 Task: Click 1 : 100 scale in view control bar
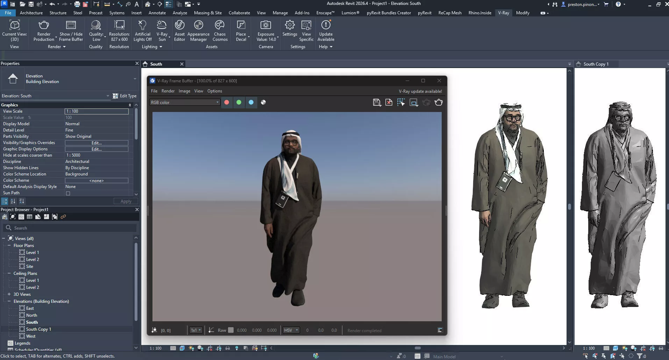tap(156, 348)
